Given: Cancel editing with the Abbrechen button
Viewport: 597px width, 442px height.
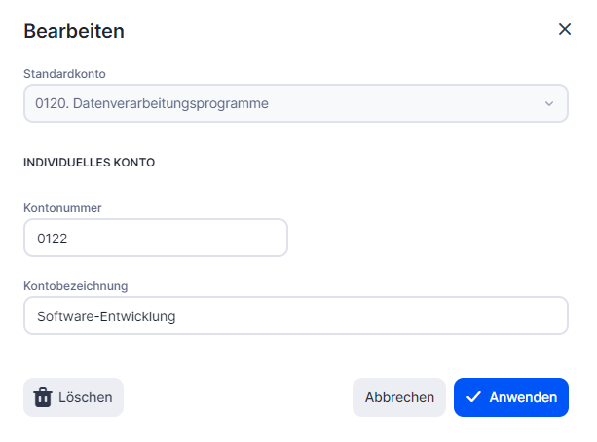Looking at the screenshot, I should click(399, 397).
